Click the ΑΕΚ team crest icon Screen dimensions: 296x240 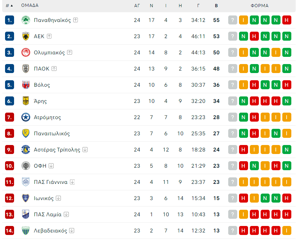click(x=26, y=36)
